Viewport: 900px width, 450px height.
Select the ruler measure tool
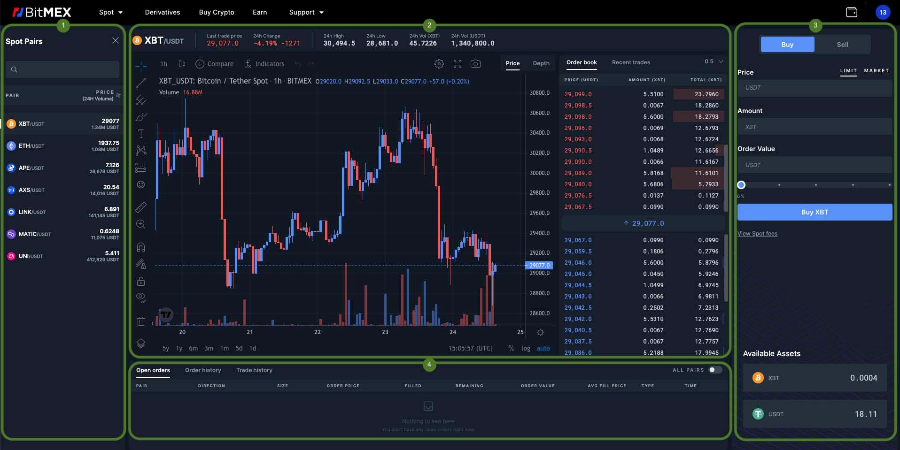pos(141,207)
